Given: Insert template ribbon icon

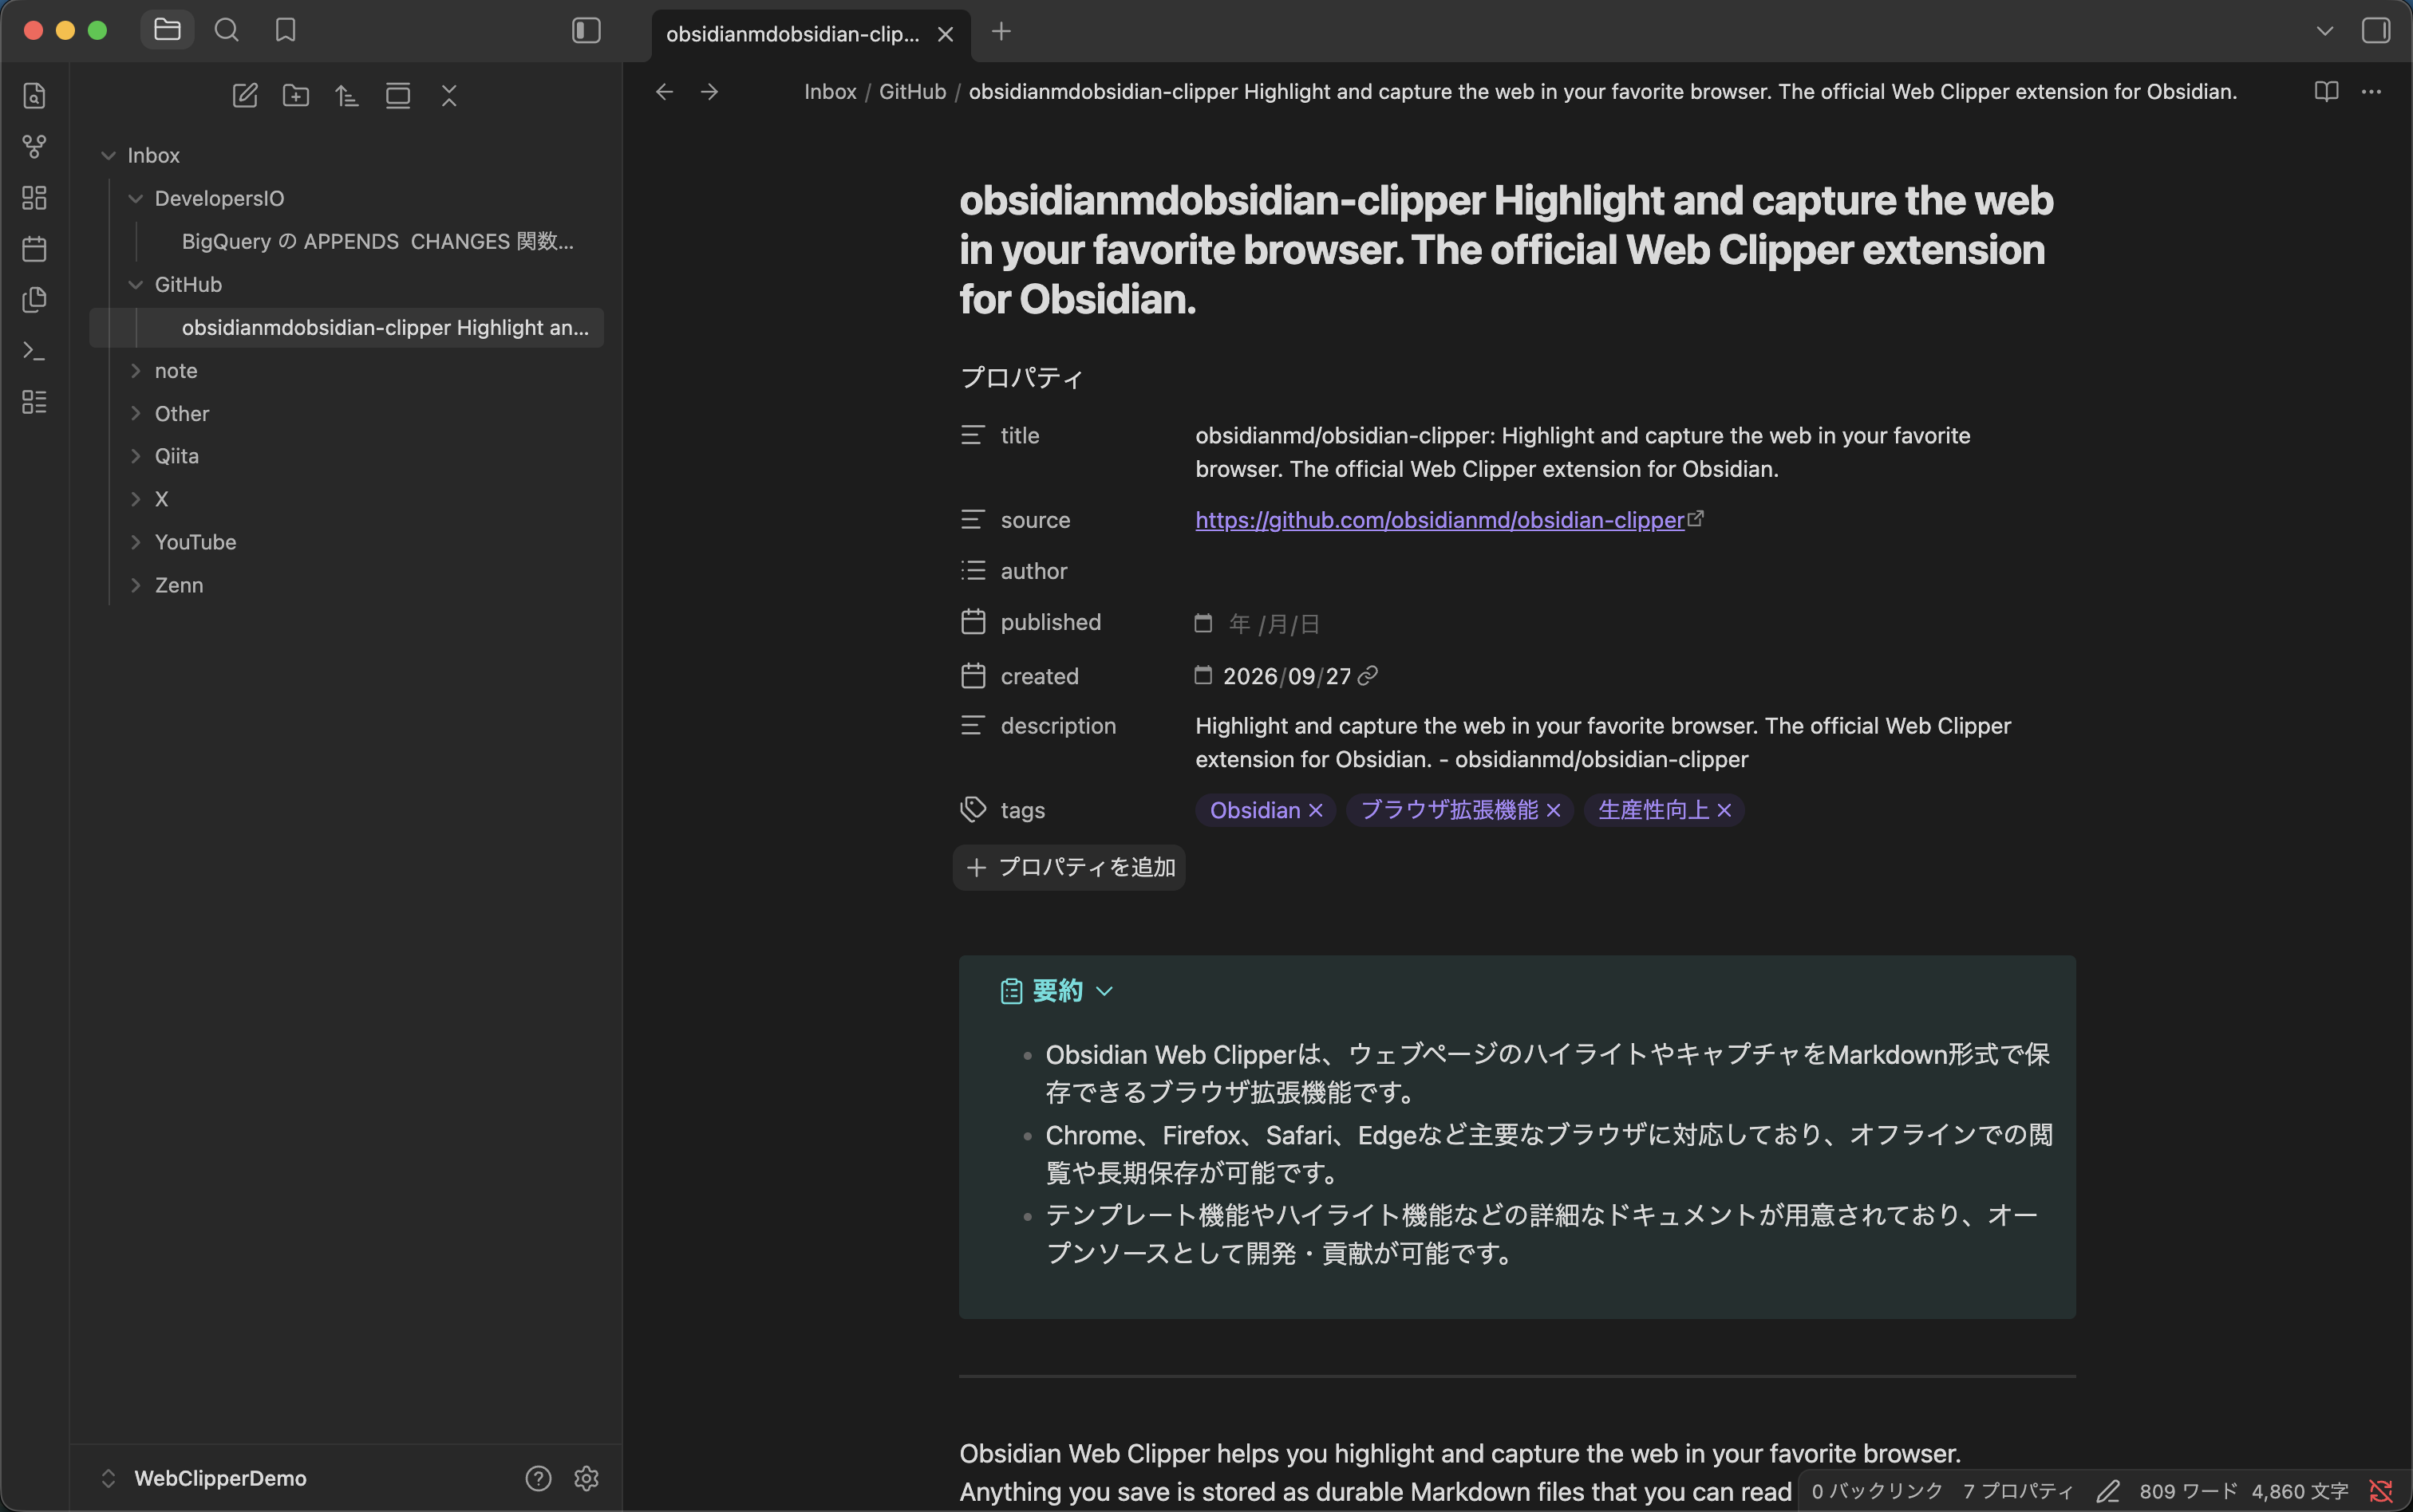Looking at the screenshot, I should [34, 300].
